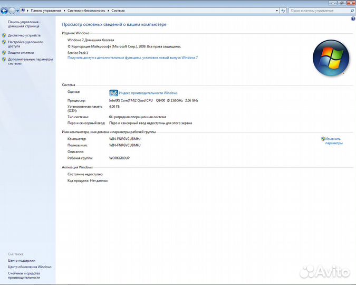Click the 4,00 ГБ memory value
Screen dimensions: 356x285
click(114, 107)
